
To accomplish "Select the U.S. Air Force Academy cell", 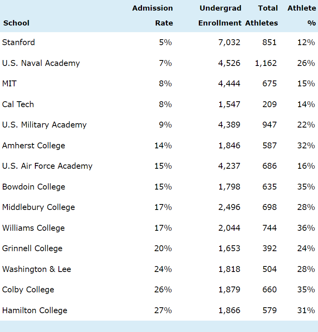I will 47,166.
